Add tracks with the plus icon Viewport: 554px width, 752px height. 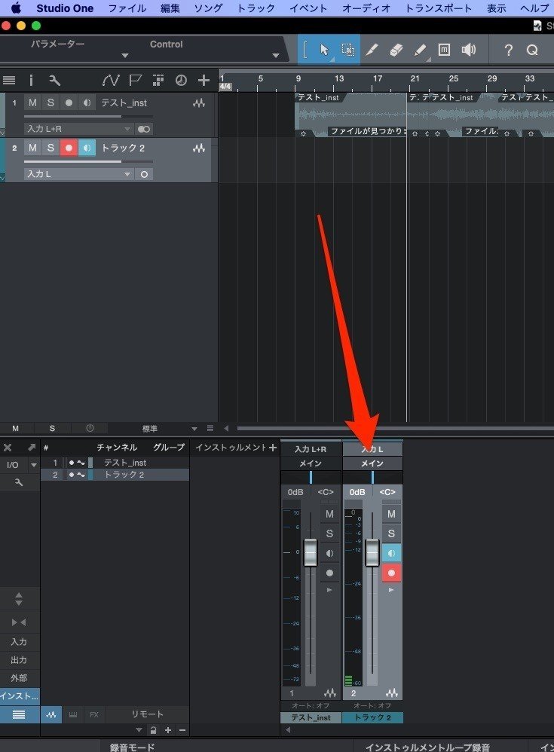click(x=204, y=80)
